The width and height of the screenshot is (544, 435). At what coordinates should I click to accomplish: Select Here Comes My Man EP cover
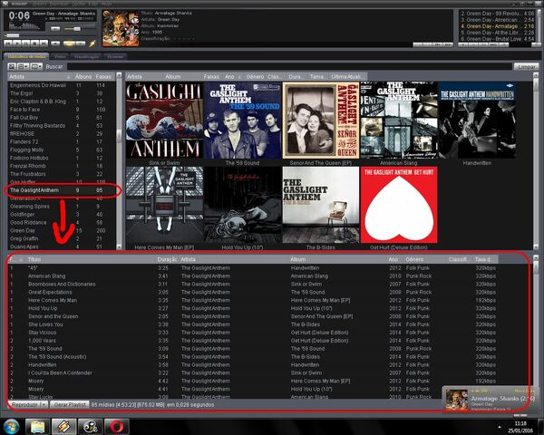pos(164,205)
